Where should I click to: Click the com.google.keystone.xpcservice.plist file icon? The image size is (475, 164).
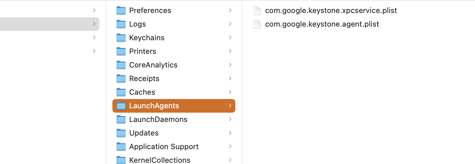click(x=257, y=11)
